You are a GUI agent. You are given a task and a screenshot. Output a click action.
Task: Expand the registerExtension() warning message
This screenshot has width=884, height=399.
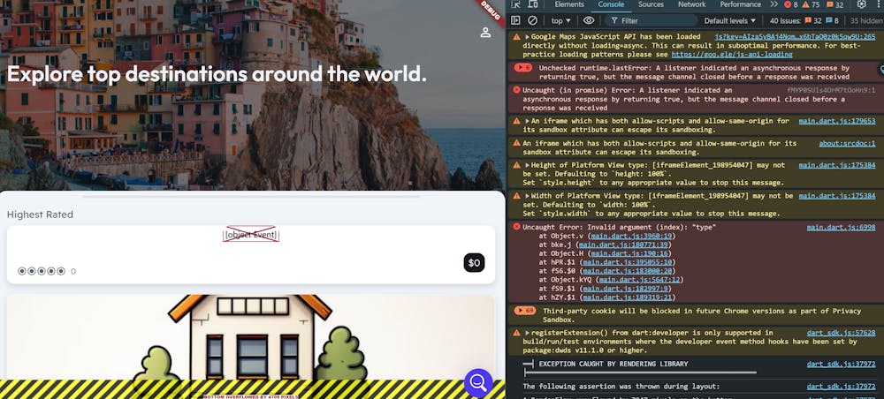pos(527,333)
